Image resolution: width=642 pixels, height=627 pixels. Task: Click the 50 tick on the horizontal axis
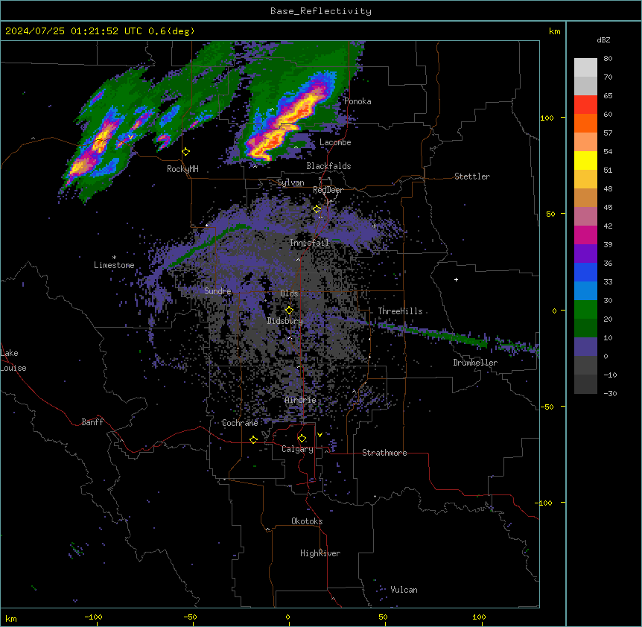(383, 617)
